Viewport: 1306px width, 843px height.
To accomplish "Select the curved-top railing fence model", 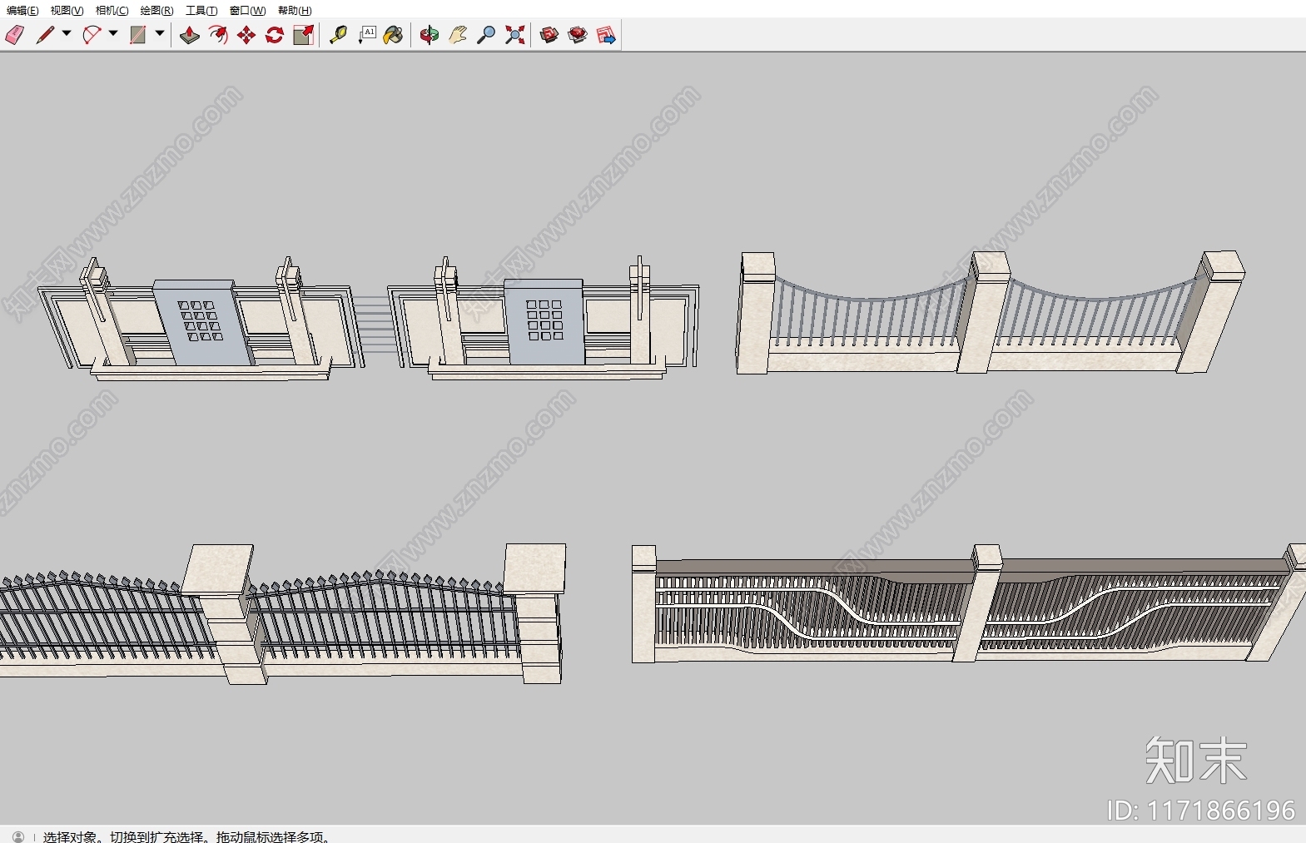I will [x=989, y=312].
